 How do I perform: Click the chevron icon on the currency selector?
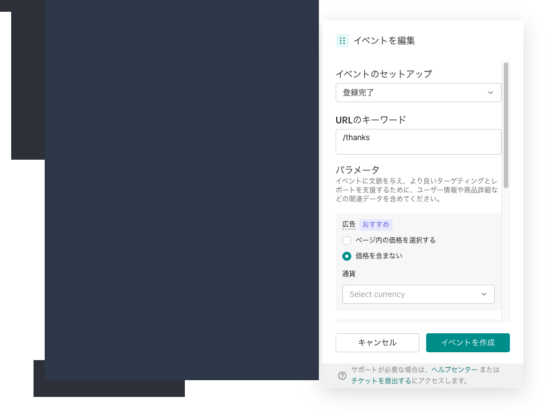click(484, 294)
